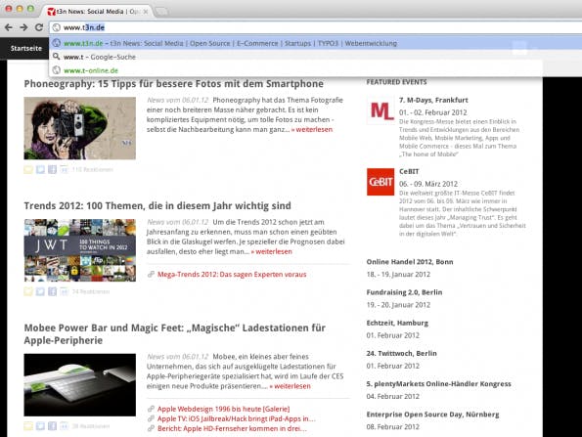
Task: Go back with the browser back arrow
Action: pos(9,27)
